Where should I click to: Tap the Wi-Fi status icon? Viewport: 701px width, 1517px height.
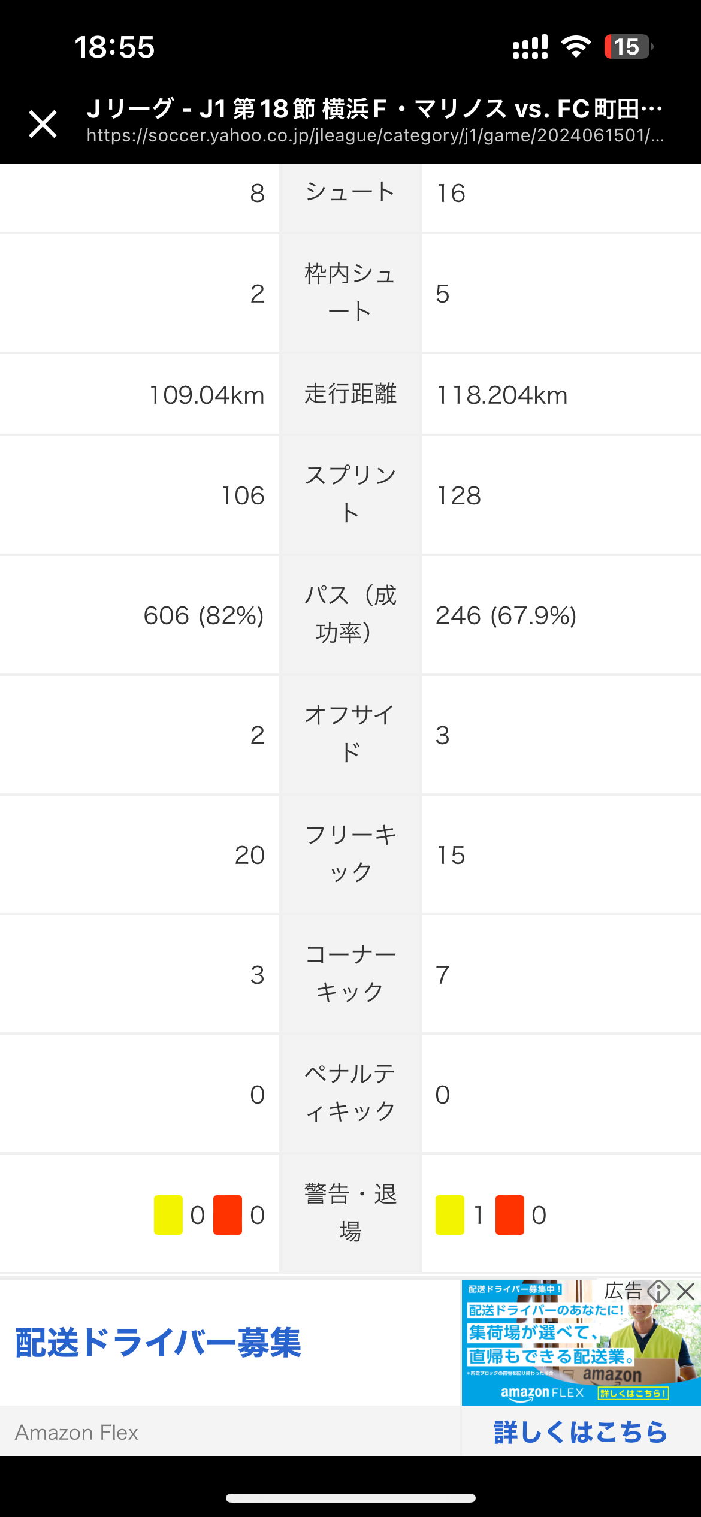coord(576,47)
